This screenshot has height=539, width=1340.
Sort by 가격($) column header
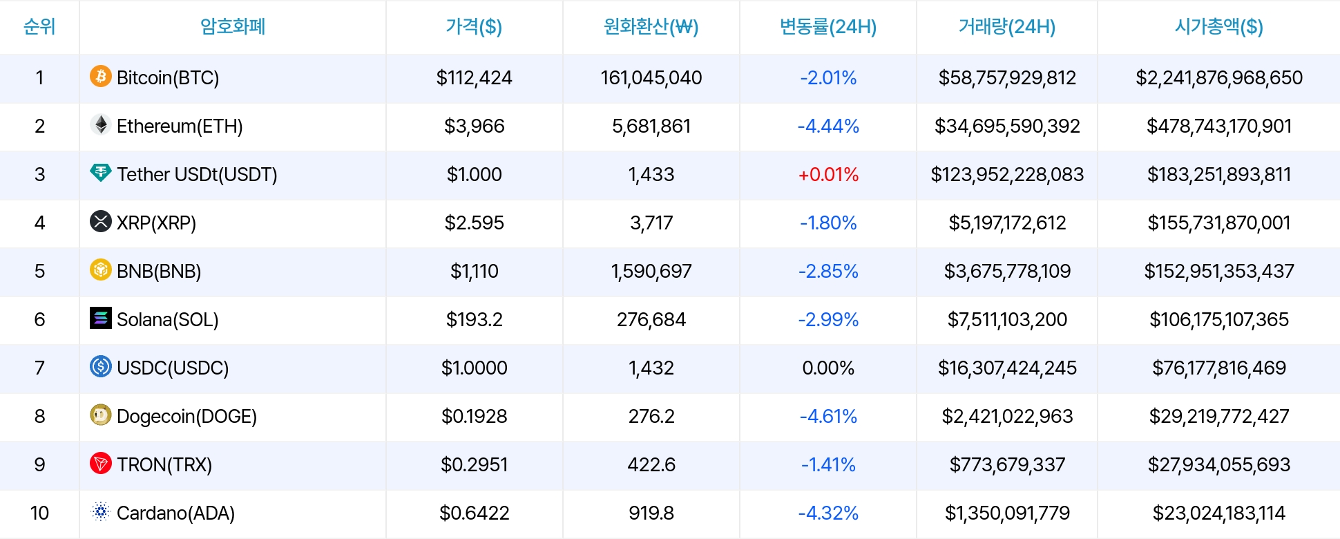[474, 27]
